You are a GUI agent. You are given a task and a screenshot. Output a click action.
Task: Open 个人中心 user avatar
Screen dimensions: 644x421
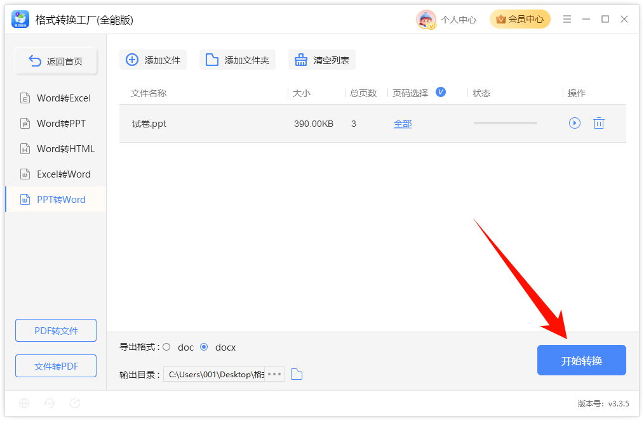pyautogui.click(x=426, y=19)
